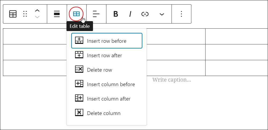Select Insert row after
Screen dimensions: 268x130
[x=107, y=55]
